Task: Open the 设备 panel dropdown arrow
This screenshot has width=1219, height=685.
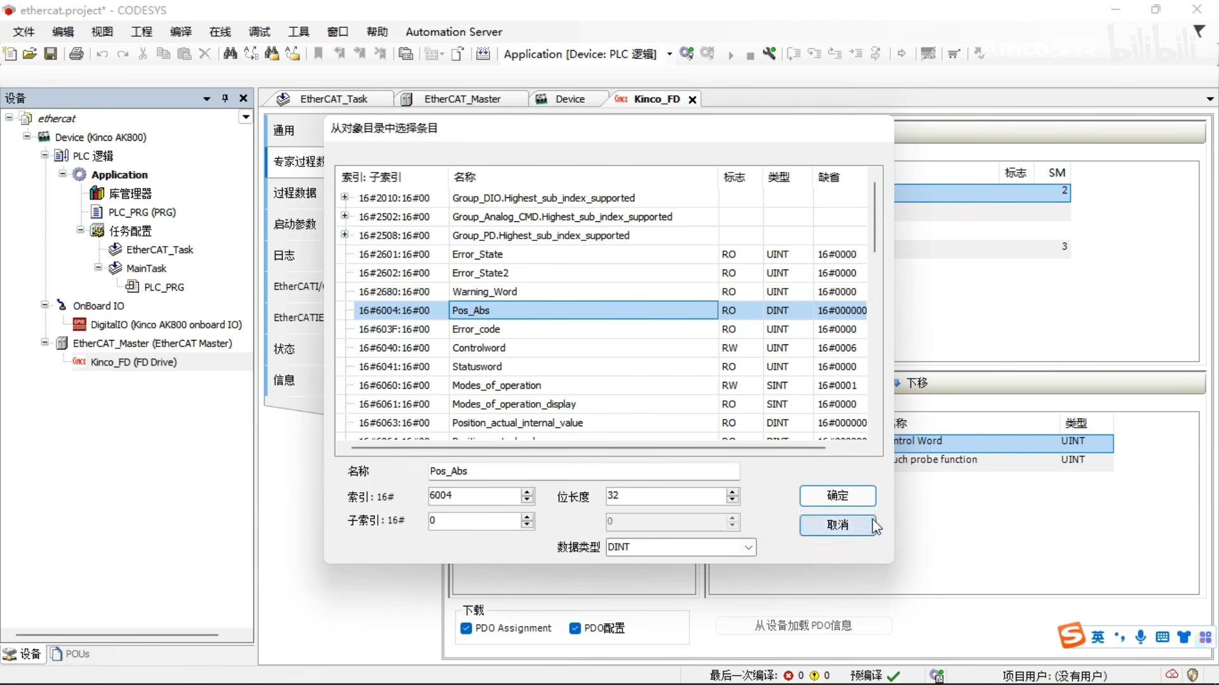Action: tap(206, 98)
